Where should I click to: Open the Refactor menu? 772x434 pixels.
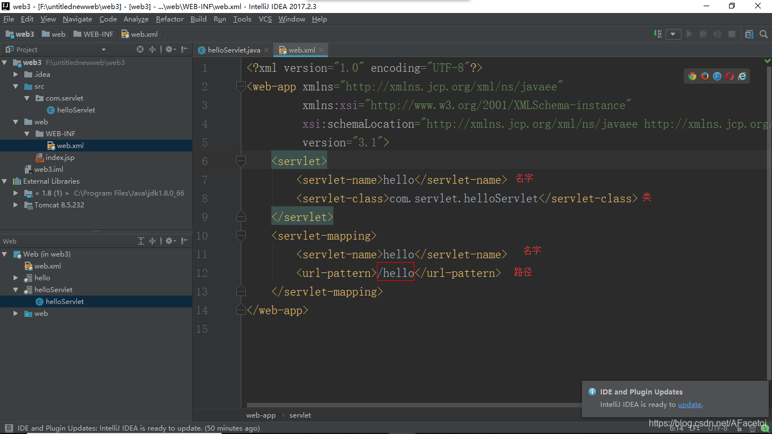(170, 19)
